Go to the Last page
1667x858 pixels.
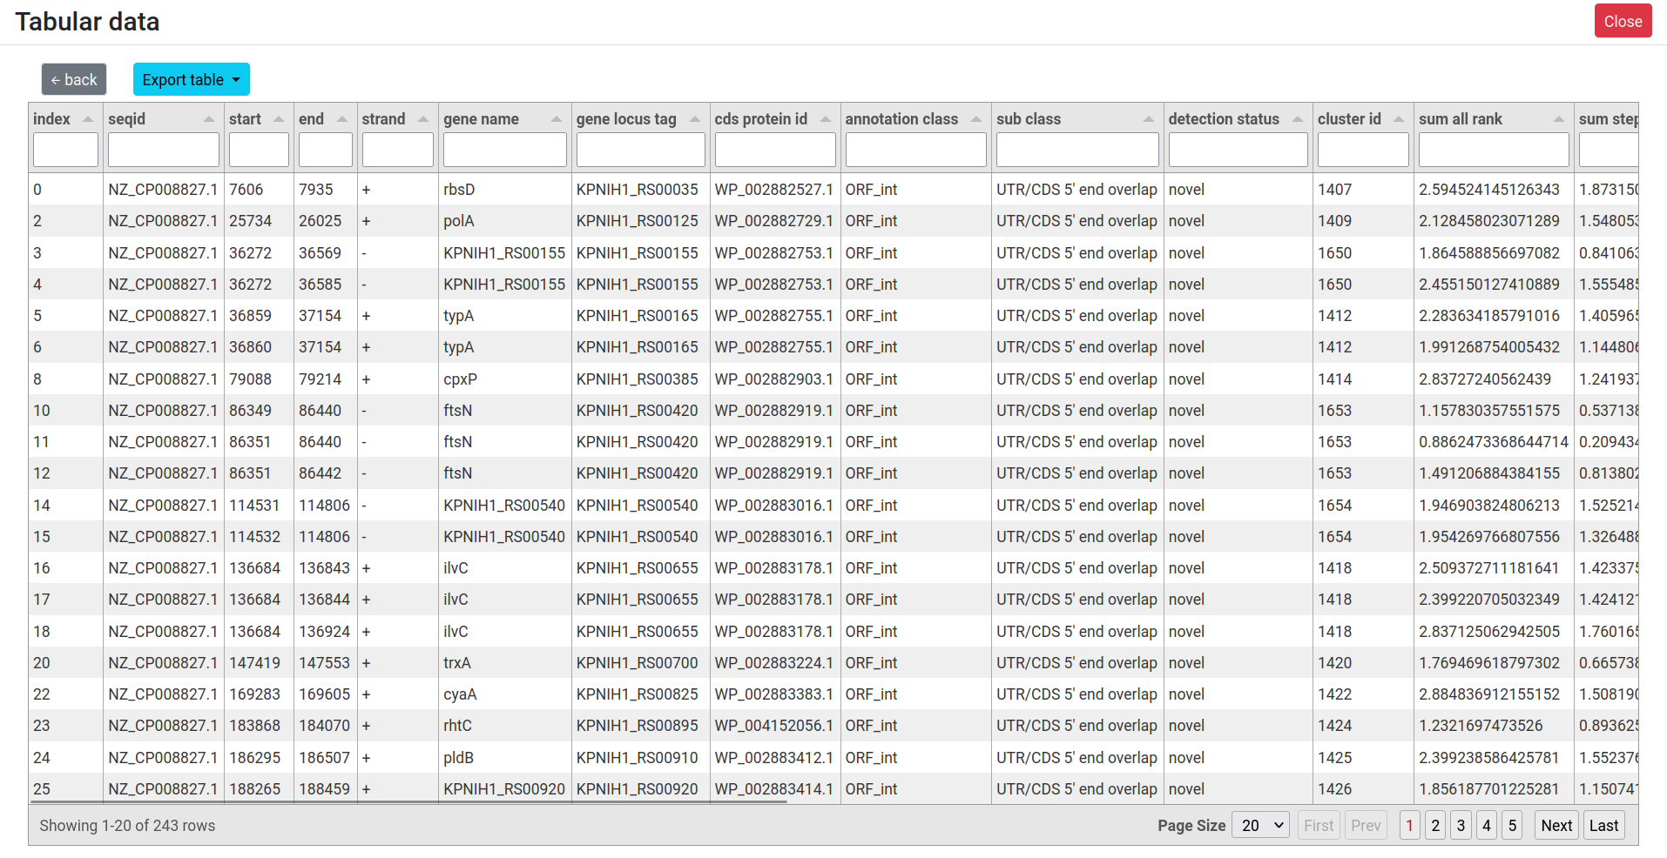tap(1603, 826)
